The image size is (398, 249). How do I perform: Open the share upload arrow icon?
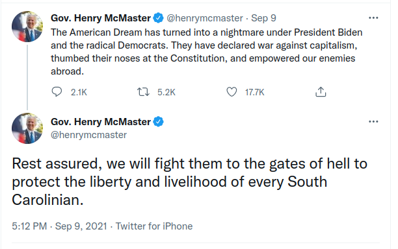pyautogui.click(x=321, y=92)
